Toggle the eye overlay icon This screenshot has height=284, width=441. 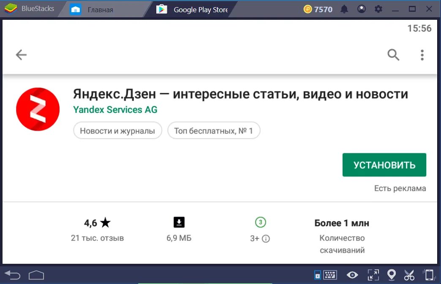coord(352,275)
